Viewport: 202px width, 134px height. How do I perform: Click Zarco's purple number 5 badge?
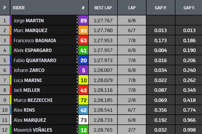(x=83, y=70)
